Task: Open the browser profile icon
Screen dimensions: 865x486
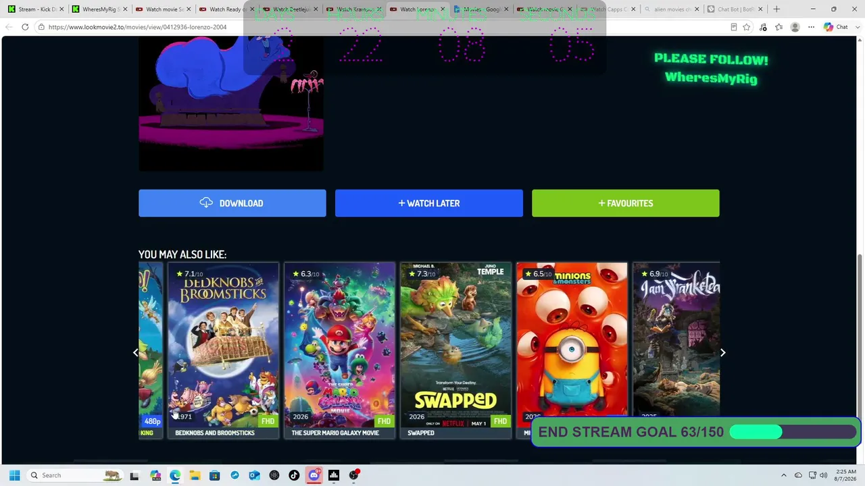Action: click(x=795, y=27)
